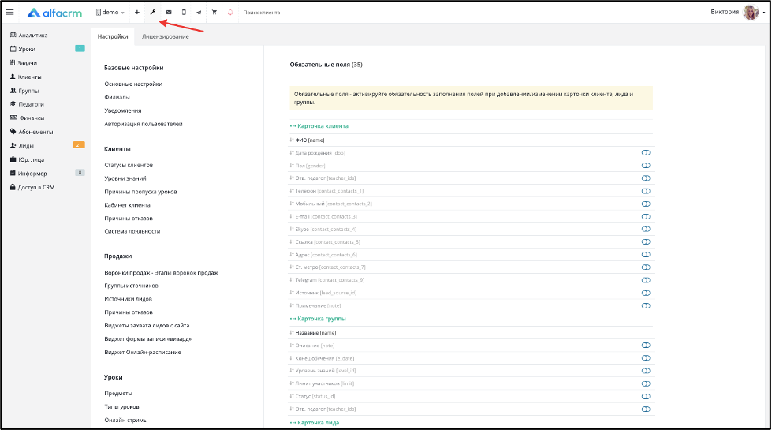Click the sort handle beside ФИО [name]
This screenshot has width=772, height=430.
tap(292, 140)
